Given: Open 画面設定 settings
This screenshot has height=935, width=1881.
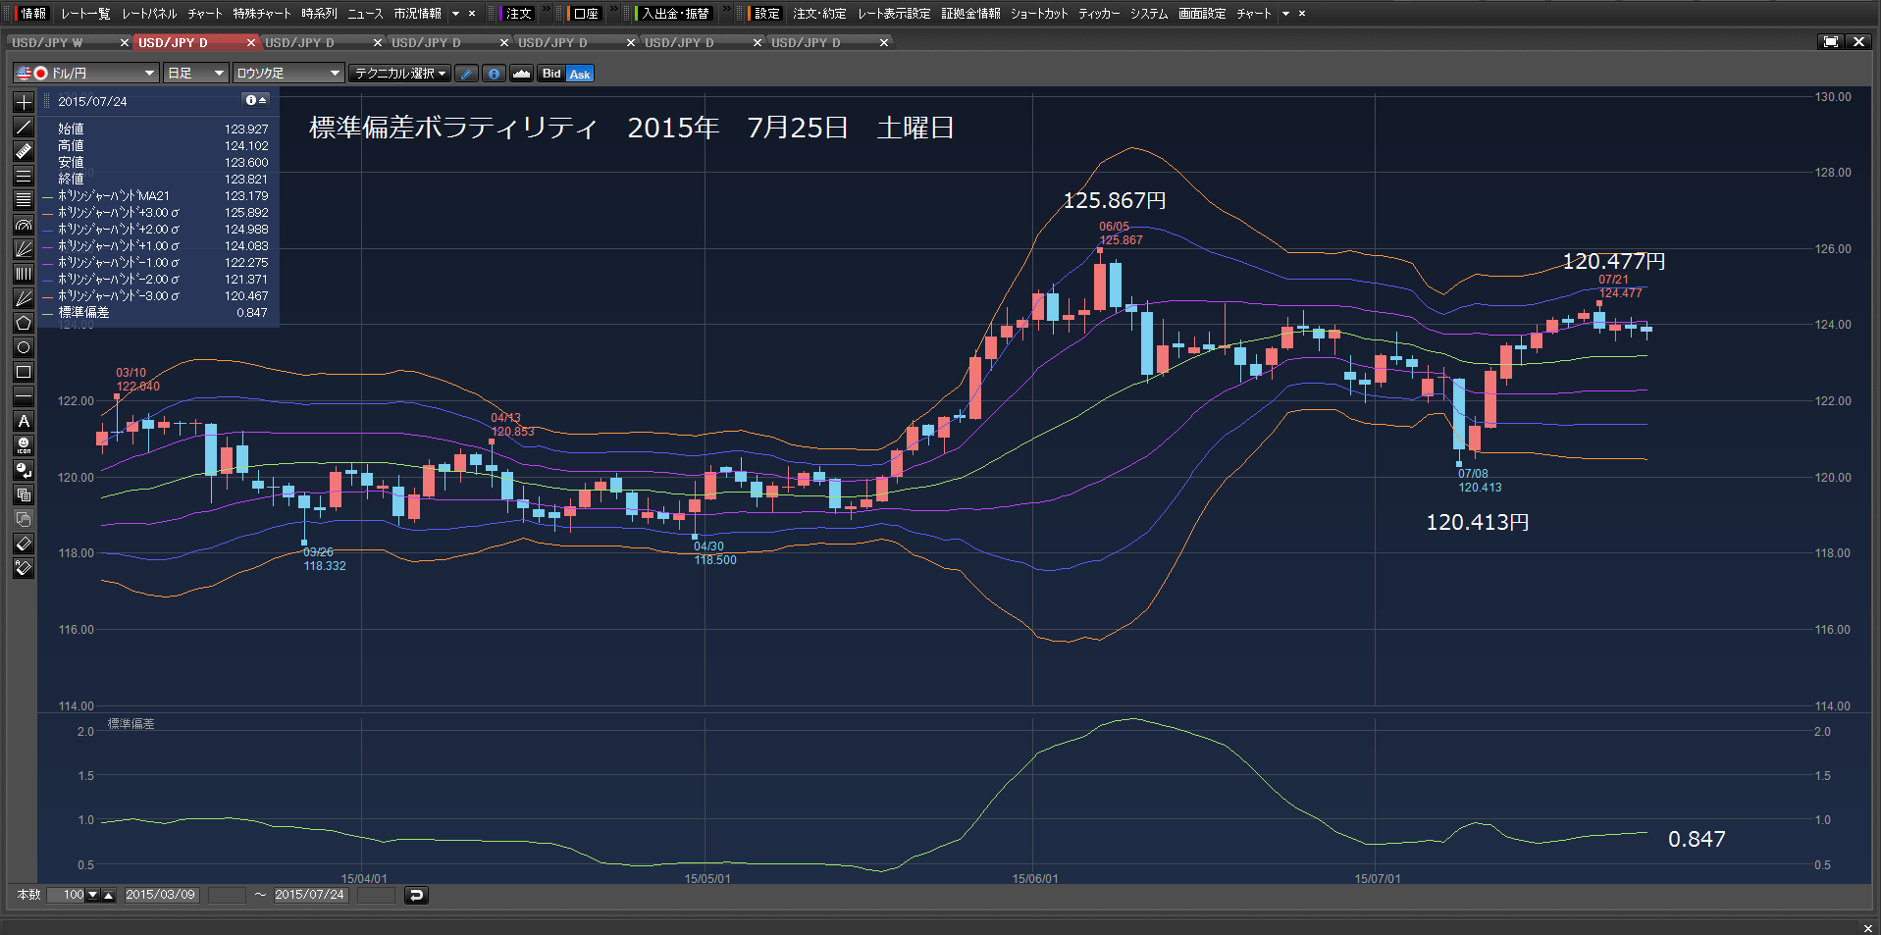Looking at the screenshot, I should coord(1202,14).
